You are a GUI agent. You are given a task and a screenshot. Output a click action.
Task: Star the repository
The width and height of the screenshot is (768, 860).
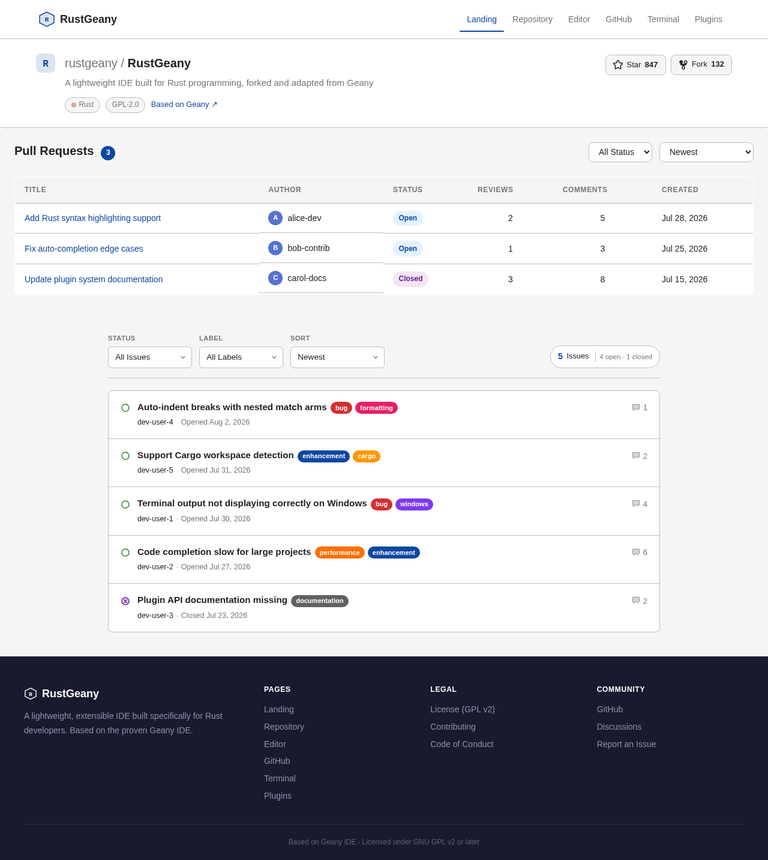(635, 65)
